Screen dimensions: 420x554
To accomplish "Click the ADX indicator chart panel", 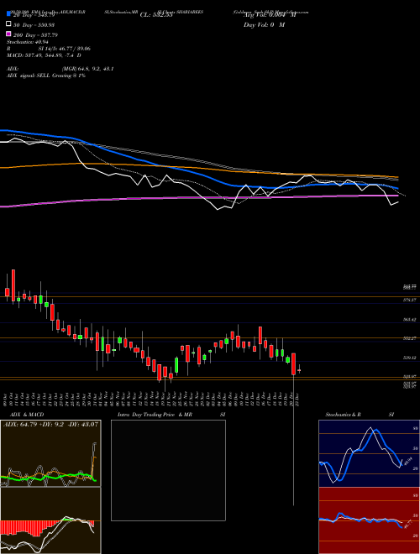I will pyautogui.click(x=50, y=453).
